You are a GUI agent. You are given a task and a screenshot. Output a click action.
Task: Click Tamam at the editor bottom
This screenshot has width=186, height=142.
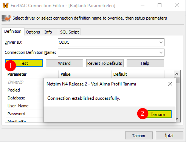[139, 136]
